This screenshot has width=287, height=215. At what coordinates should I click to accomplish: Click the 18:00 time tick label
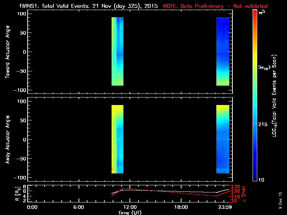[180, 207]
